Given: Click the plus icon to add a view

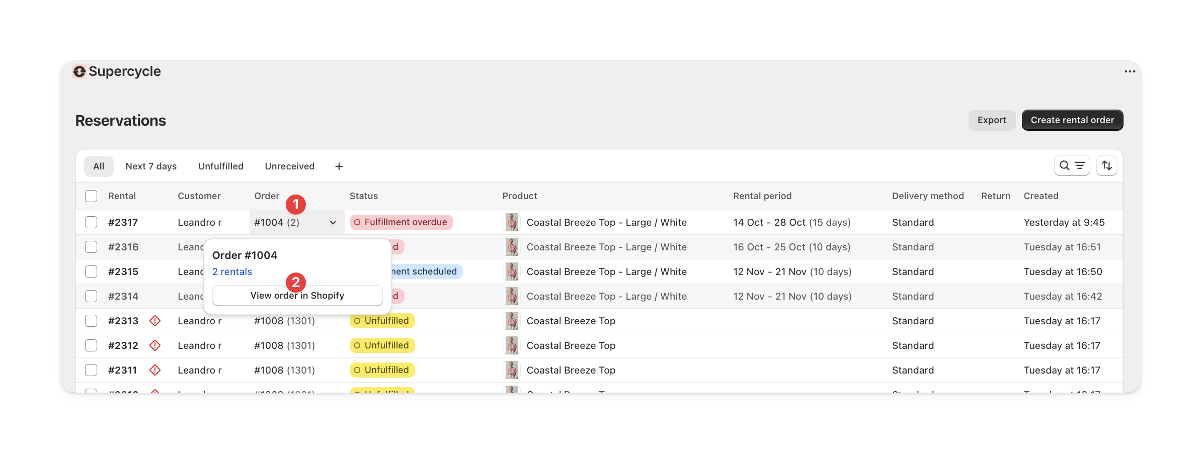Looking at the screenshot, I should (338, 166).
